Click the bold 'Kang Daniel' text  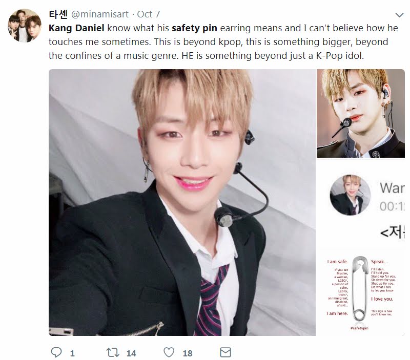[76, 28]
